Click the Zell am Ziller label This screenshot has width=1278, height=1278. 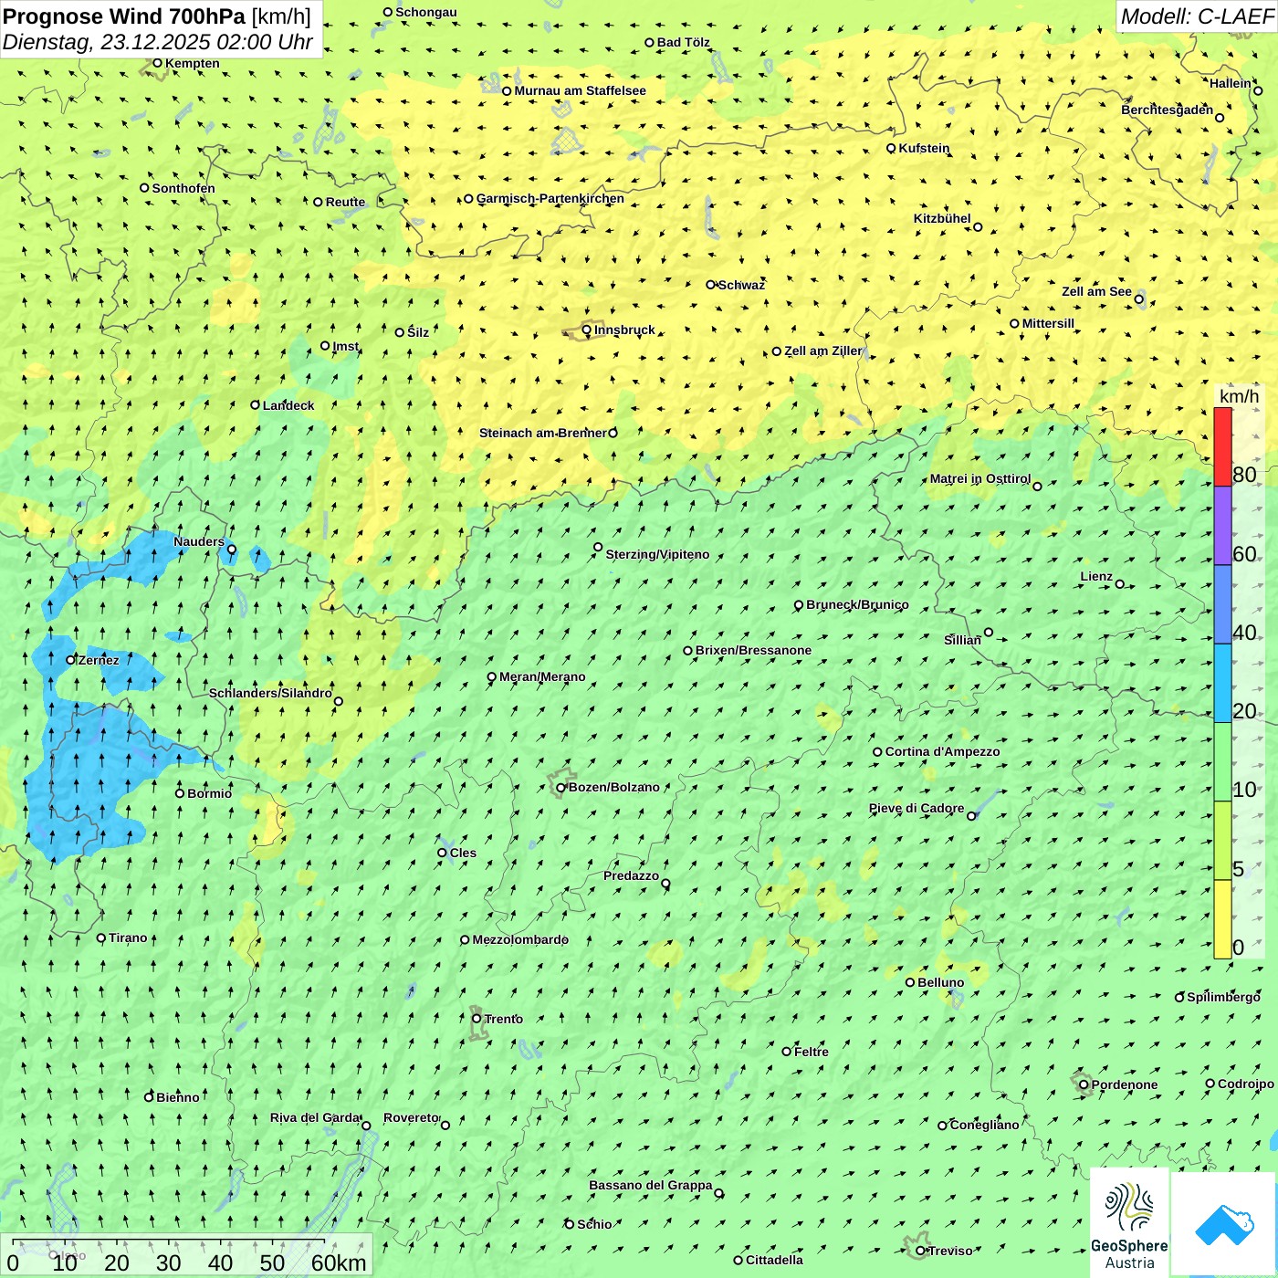(822, 351)
